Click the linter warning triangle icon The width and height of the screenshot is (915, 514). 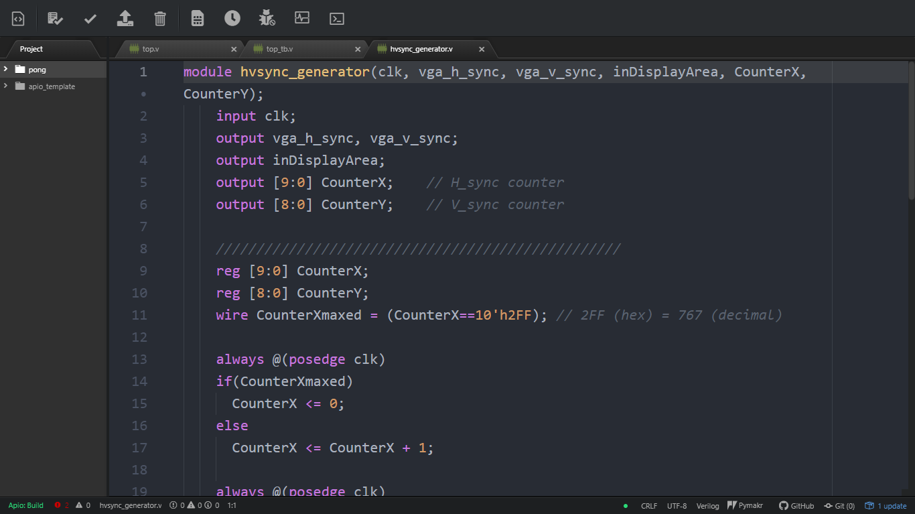pos(190,505)
